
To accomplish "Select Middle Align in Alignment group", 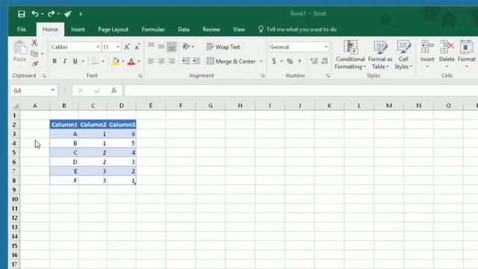I will click(x=161, y=46).
